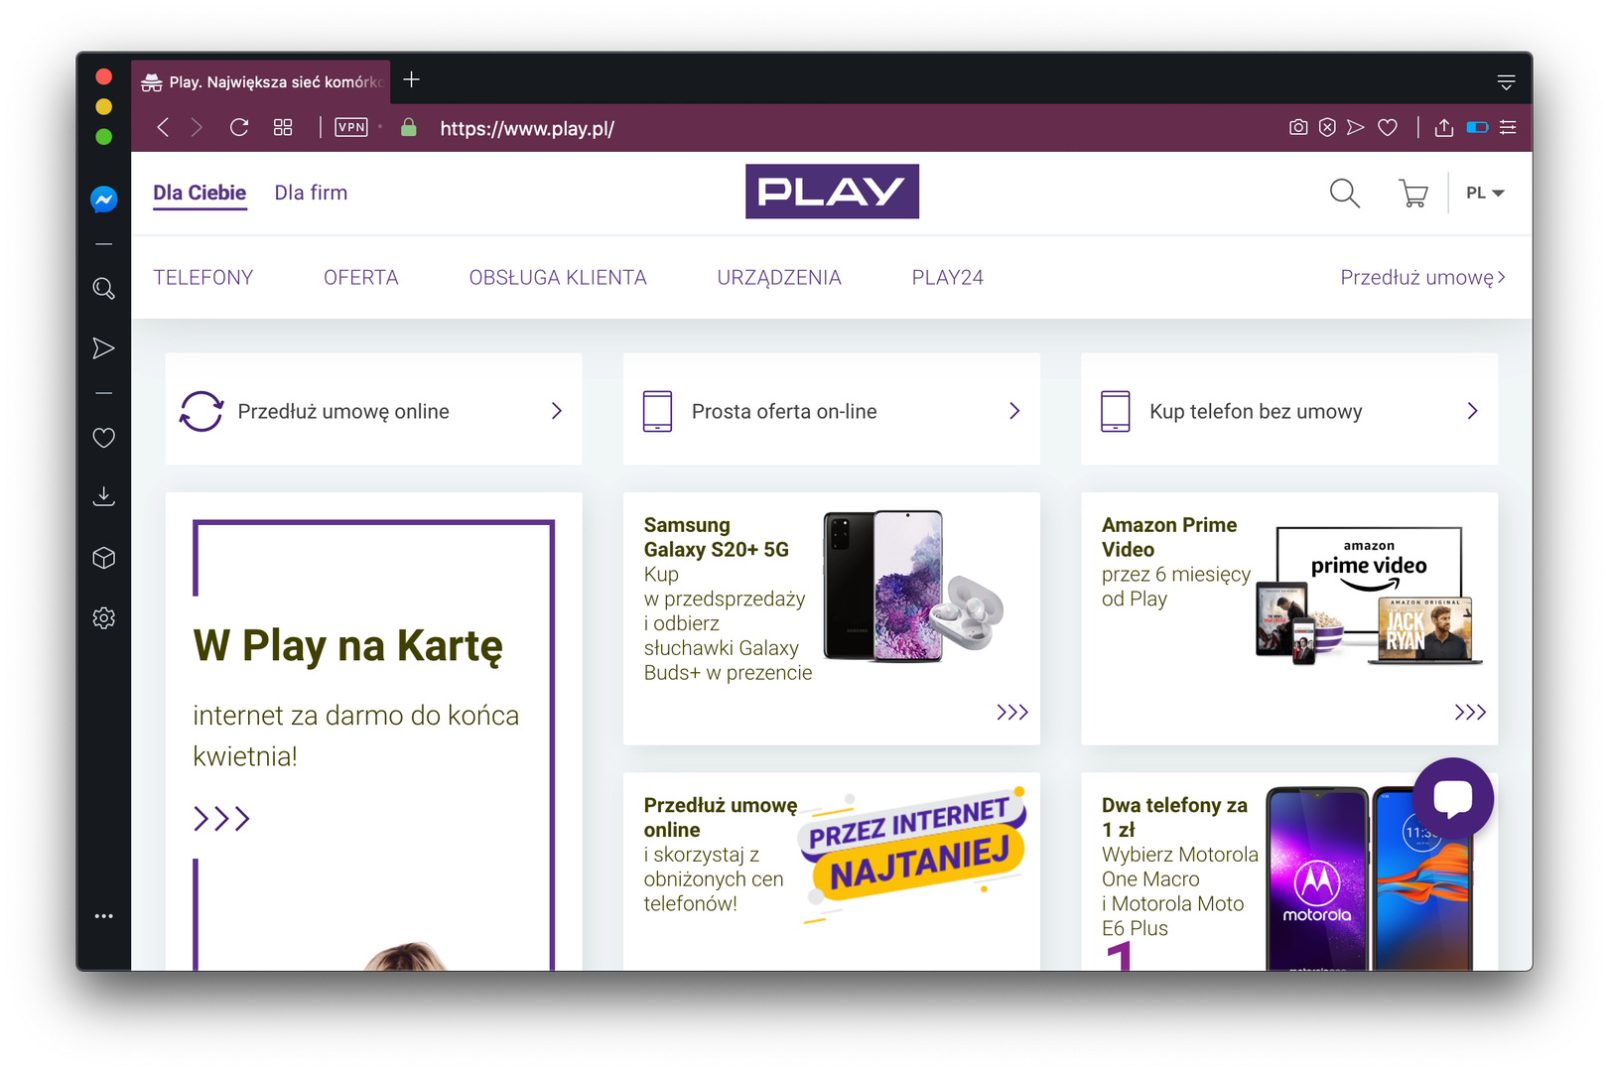Click the Motorola phones image
Viewport: 1609px width, 1072px height.
coord(1369,878)
